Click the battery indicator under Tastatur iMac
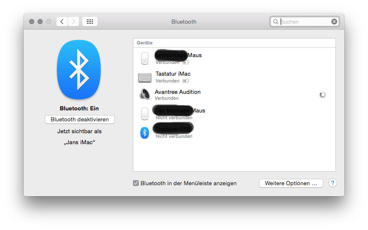The width and height of the screenshot is (368, 230). coord(186,81)
